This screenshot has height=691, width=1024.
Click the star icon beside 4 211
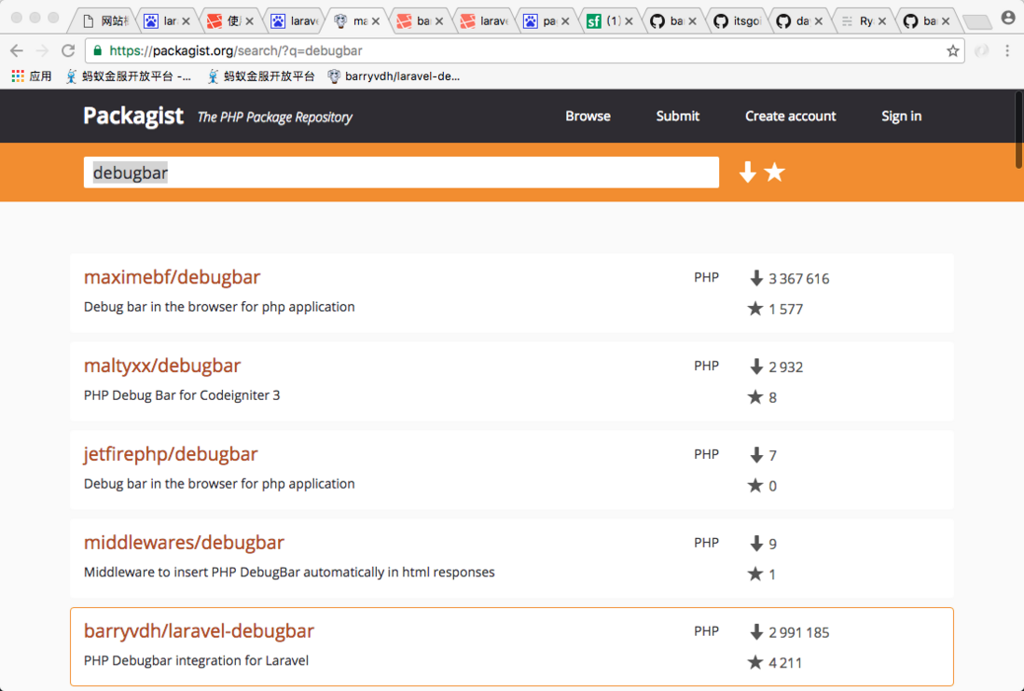pyautogui.click(x=754, y=662)
